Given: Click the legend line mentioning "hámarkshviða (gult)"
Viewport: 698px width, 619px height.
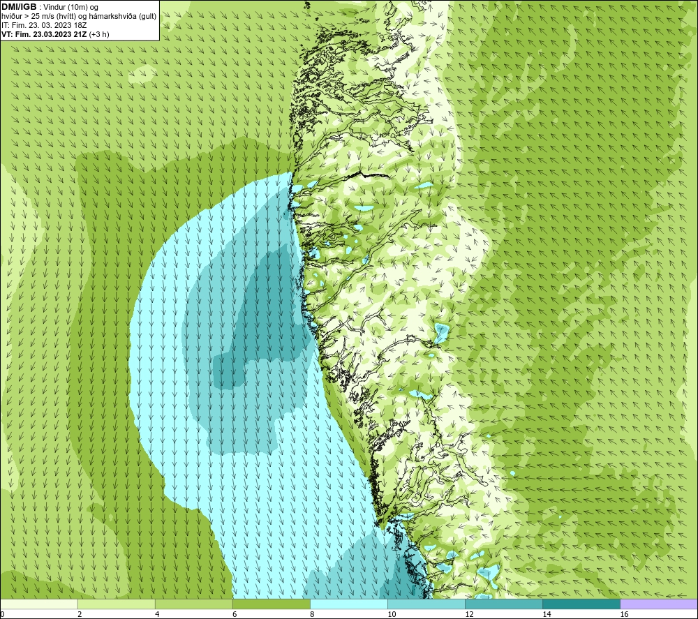Looking at the screenshot, I should (79, 17).
